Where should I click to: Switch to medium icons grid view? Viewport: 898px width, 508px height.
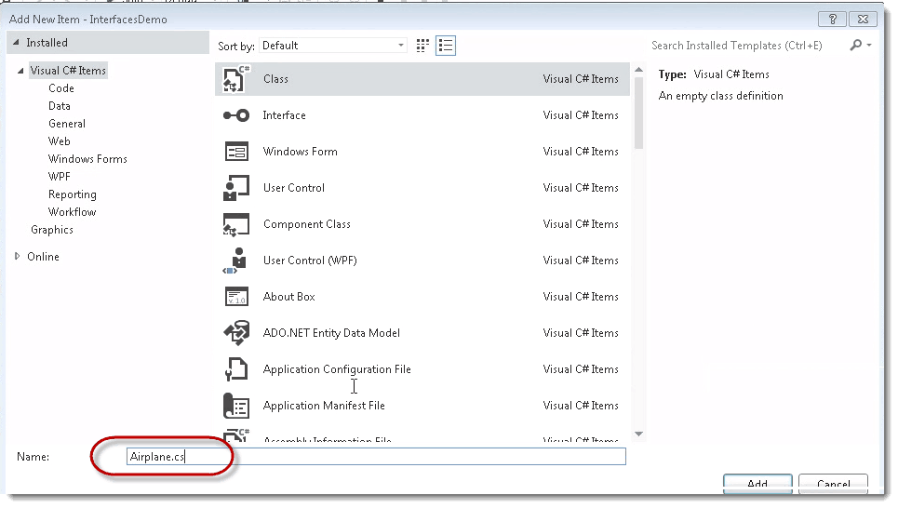tap(422, 46)
